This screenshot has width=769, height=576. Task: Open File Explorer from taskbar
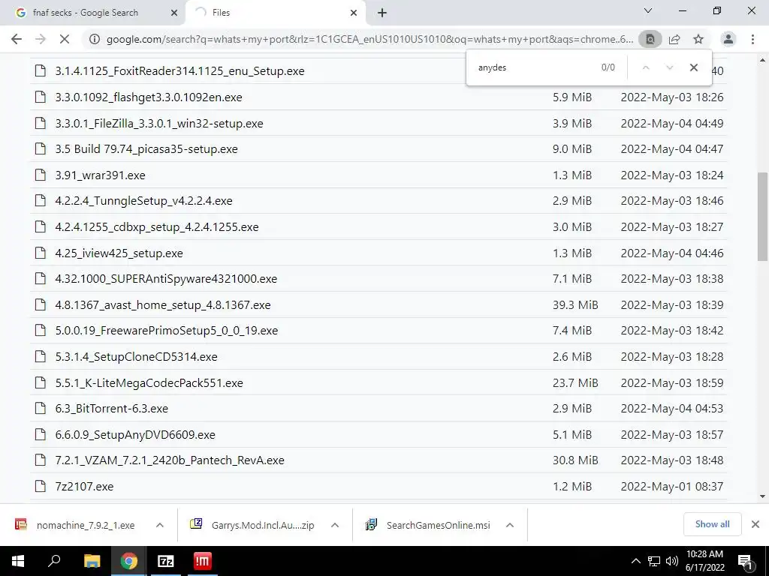[92, 561]
